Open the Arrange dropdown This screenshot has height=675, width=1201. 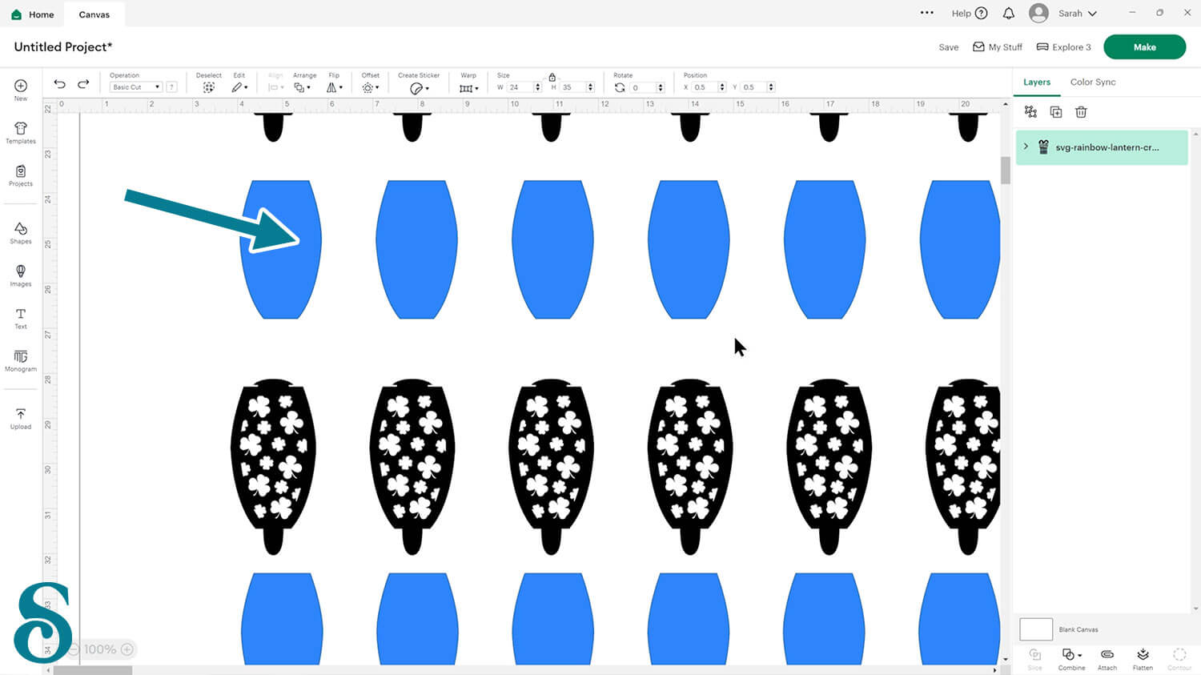(301, 87)
